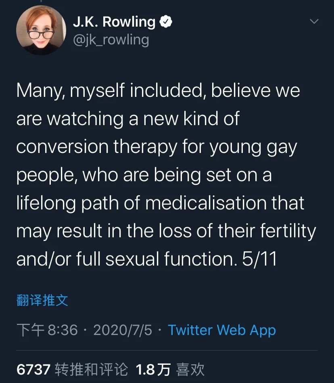Screen dimensions: 334x383
Task: Open the Twitter Web App source link
Action: click(222, 330)
